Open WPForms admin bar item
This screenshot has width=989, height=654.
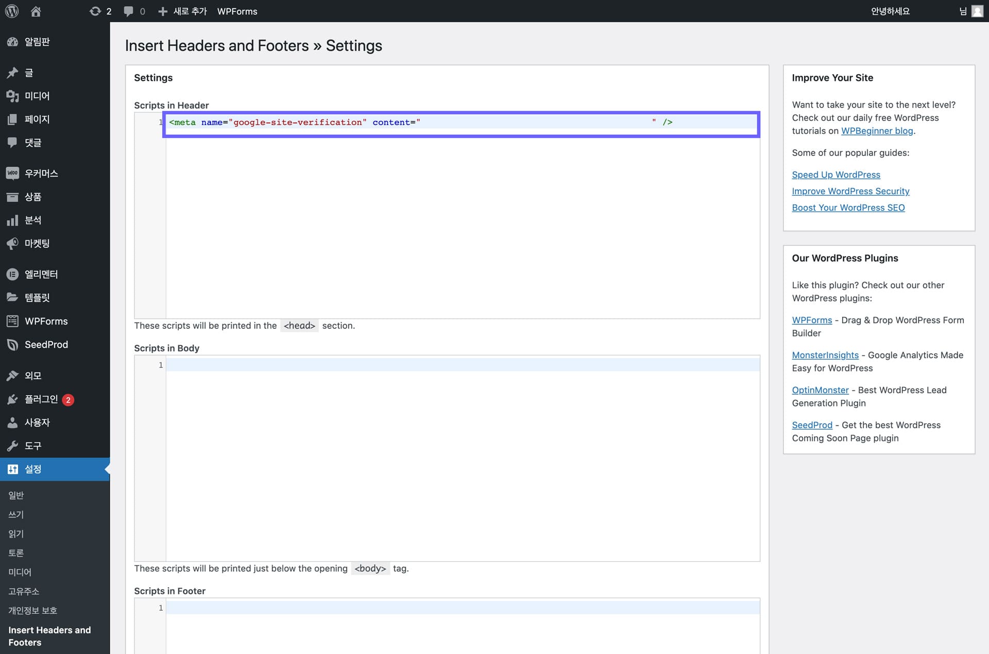237,11
